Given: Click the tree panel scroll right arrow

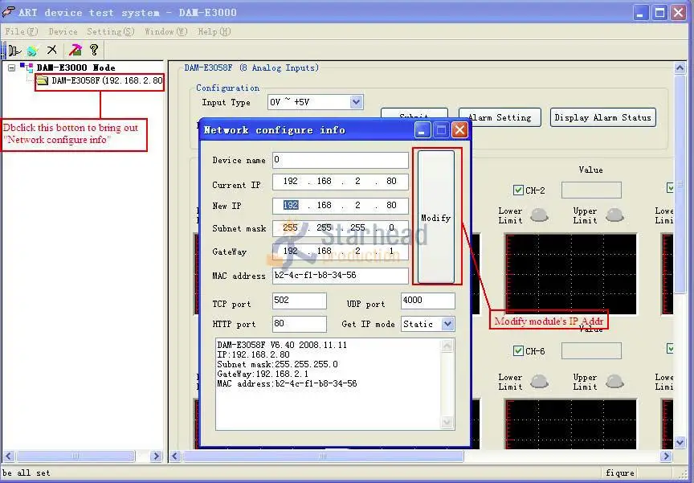Looking at the screenshot, I should [x=156, y=456].
